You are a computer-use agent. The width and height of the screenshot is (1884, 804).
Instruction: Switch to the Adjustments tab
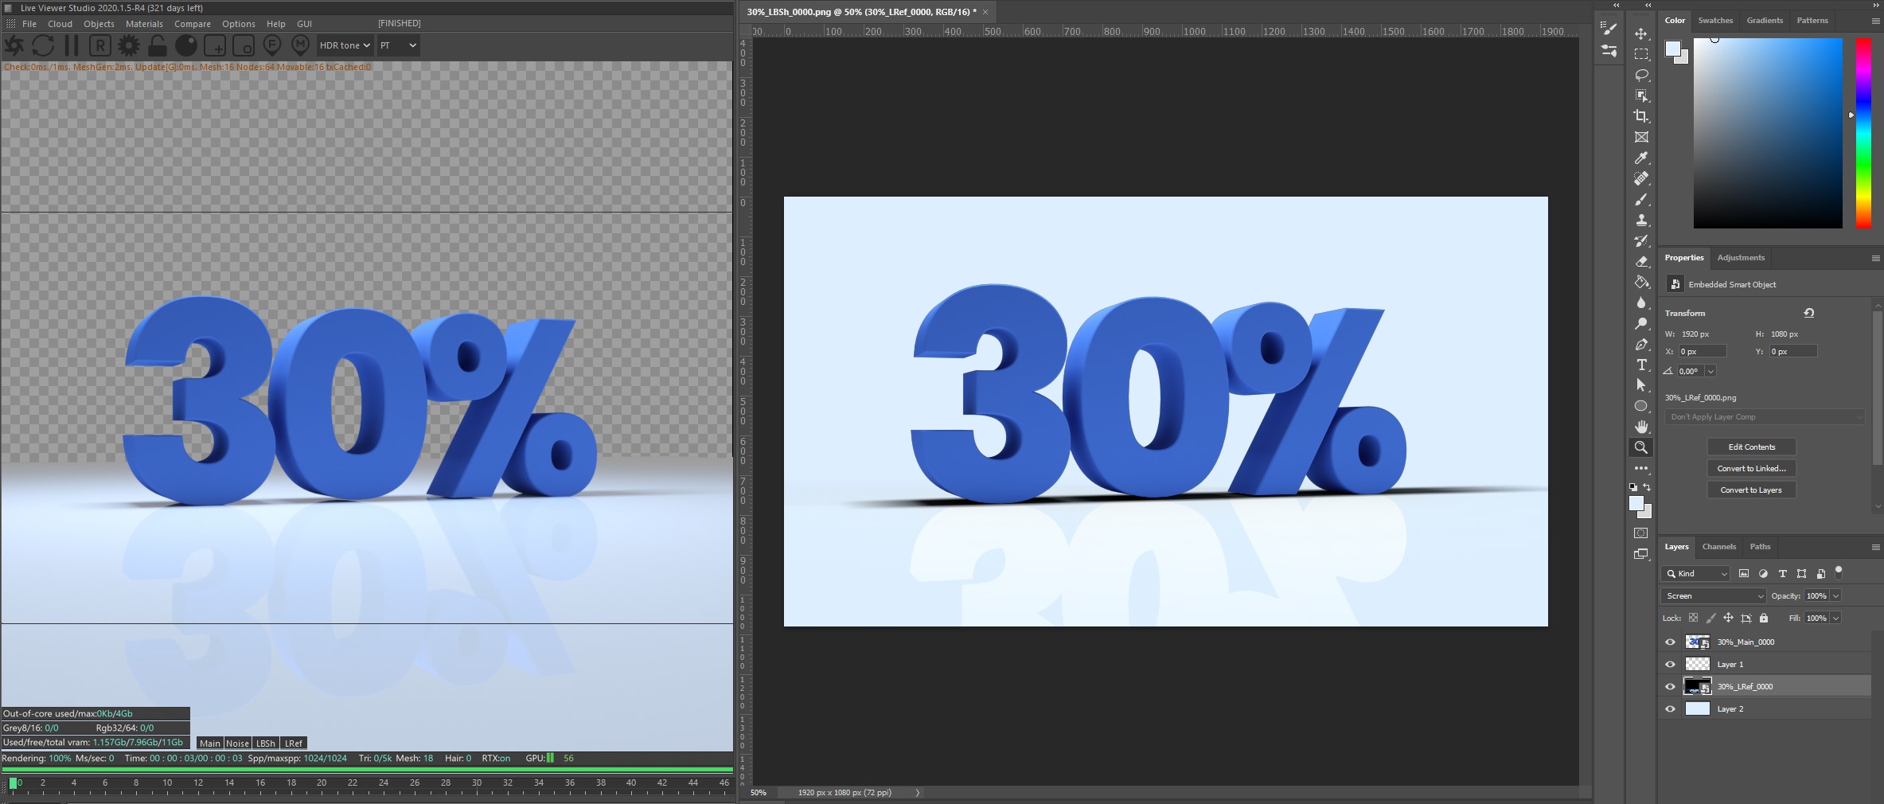(1741, 258)
